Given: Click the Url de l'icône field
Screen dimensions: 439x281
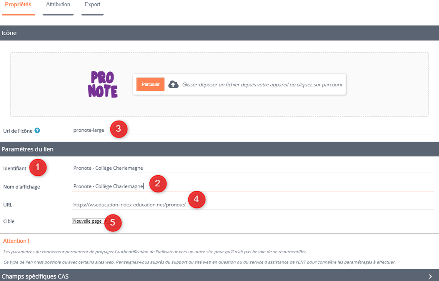Looking at the screenshot, I should (x=253, y=130).
